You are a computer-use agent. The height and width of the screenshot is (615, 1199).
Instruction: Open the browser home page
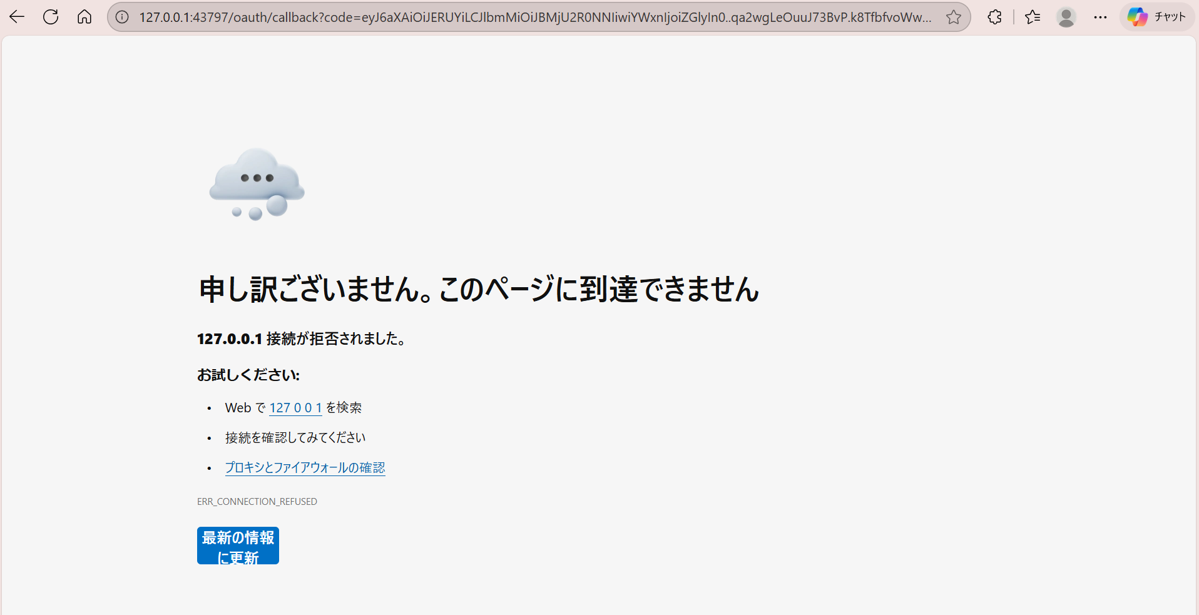84,17
